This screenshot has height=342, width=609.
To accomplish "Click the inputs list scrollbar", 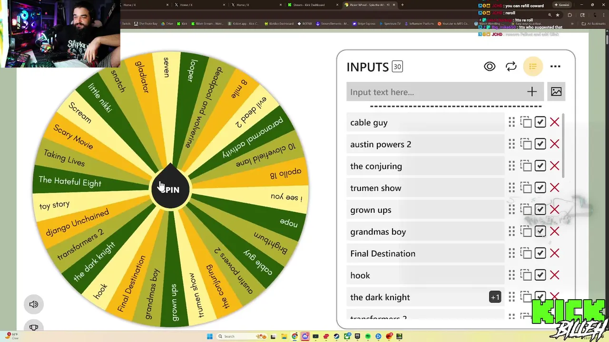I will 564,145.
